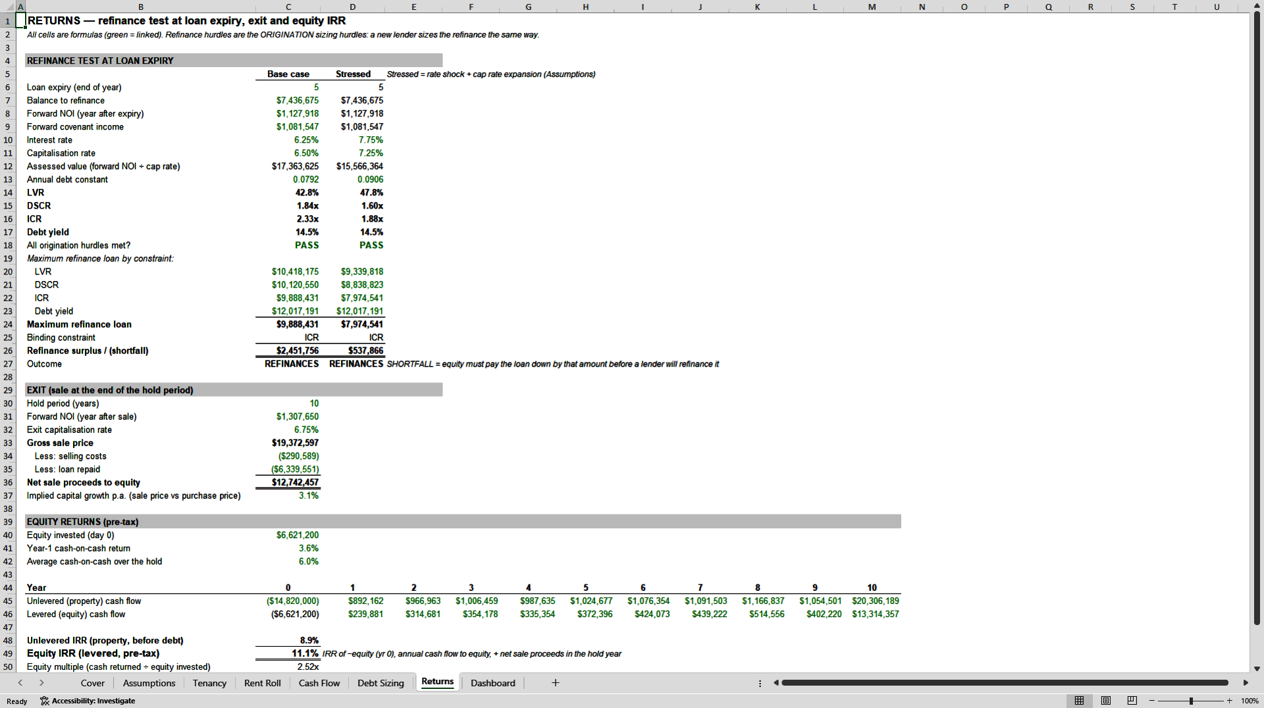Click the 100% zoom level

tap(1250, 701)
